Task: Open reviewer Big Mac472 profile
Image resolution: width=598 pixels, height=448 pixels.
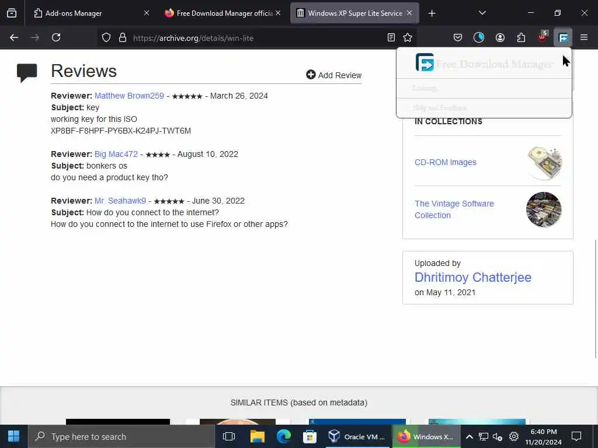Action: pyautogui.click(x=116, y=154)
